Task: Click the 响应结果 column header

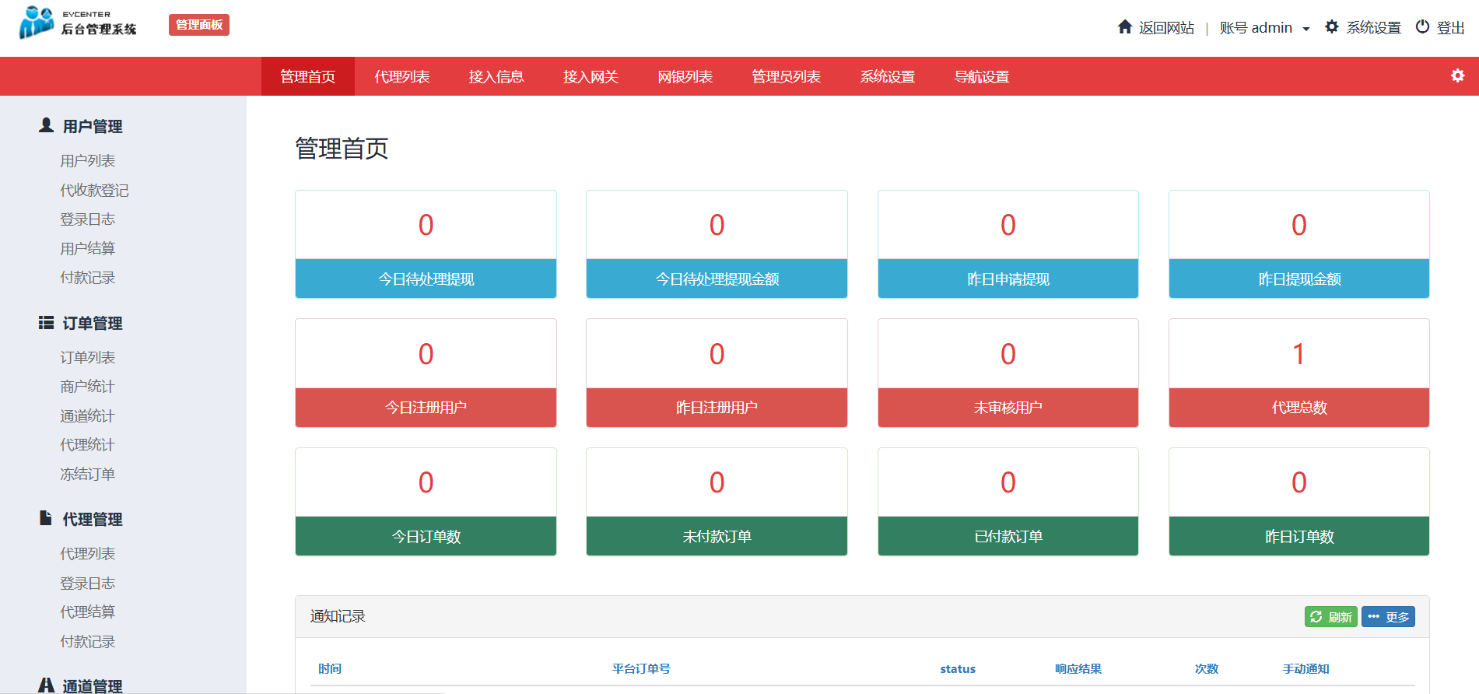Action: (1078, 669)
